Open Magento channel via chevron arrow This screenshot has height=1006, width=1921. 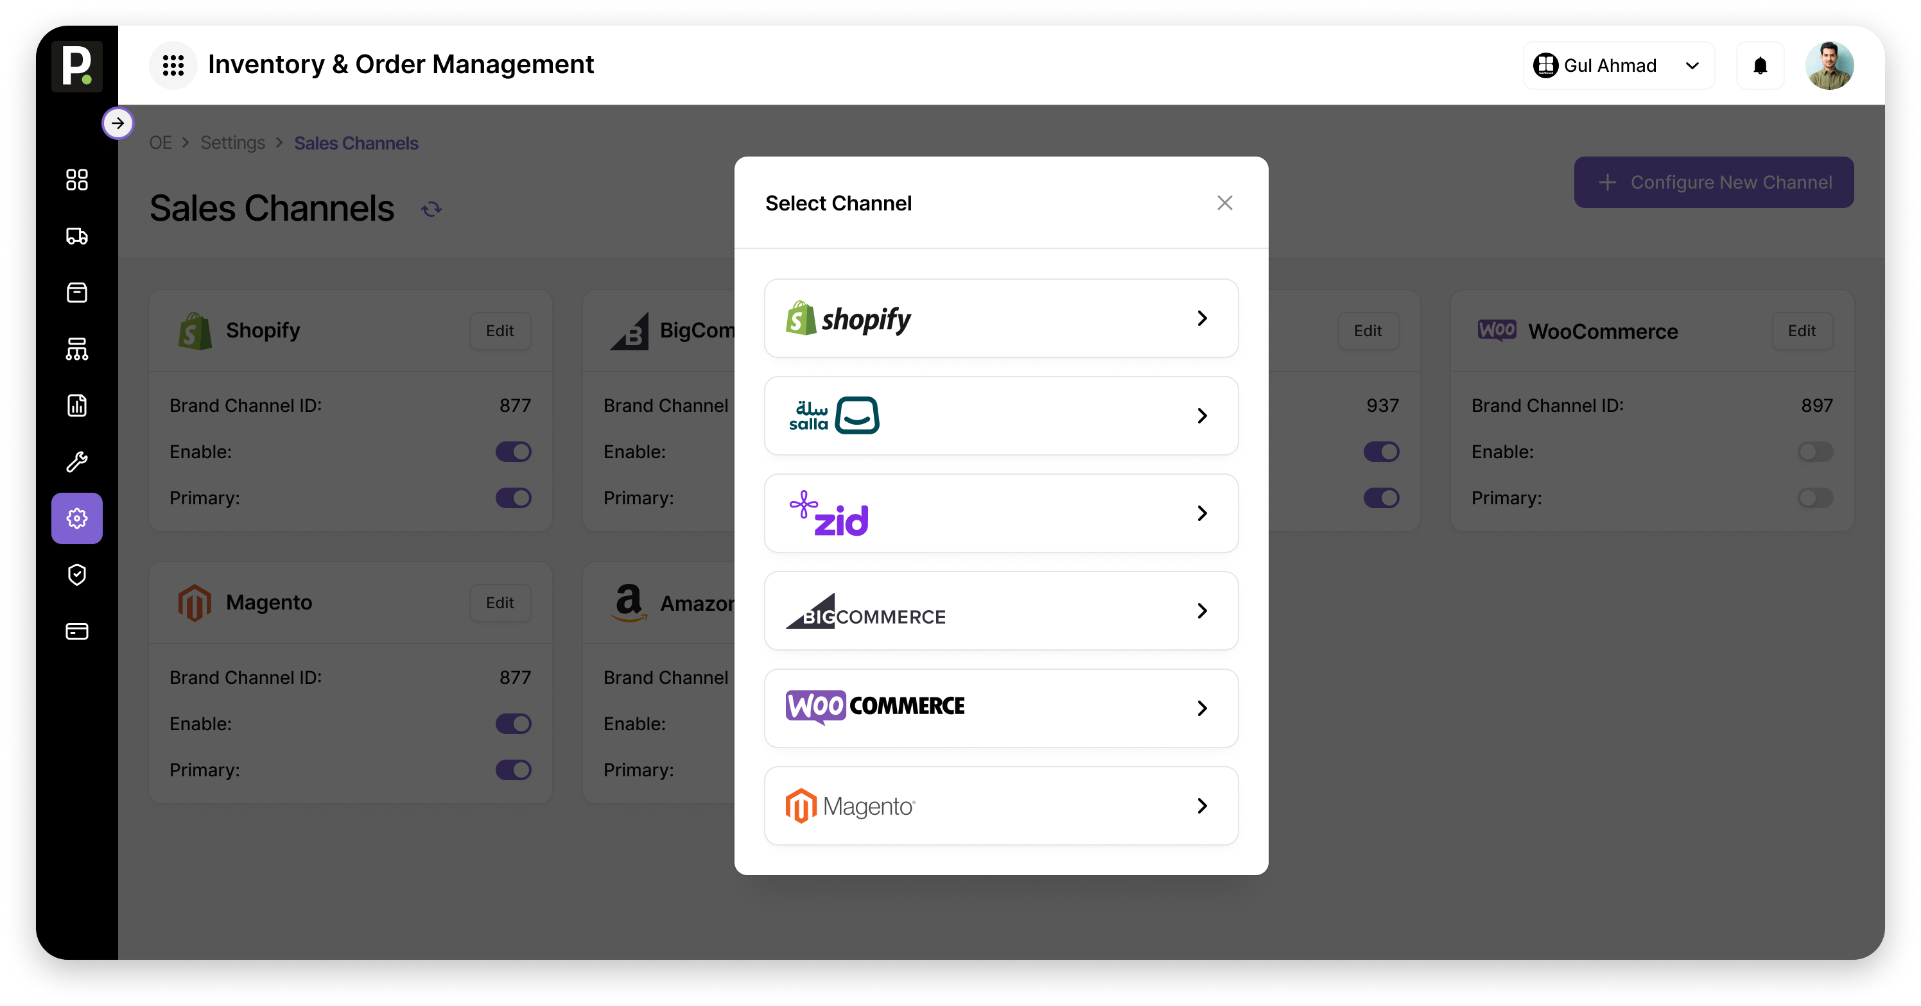(x=1202, y=806)
